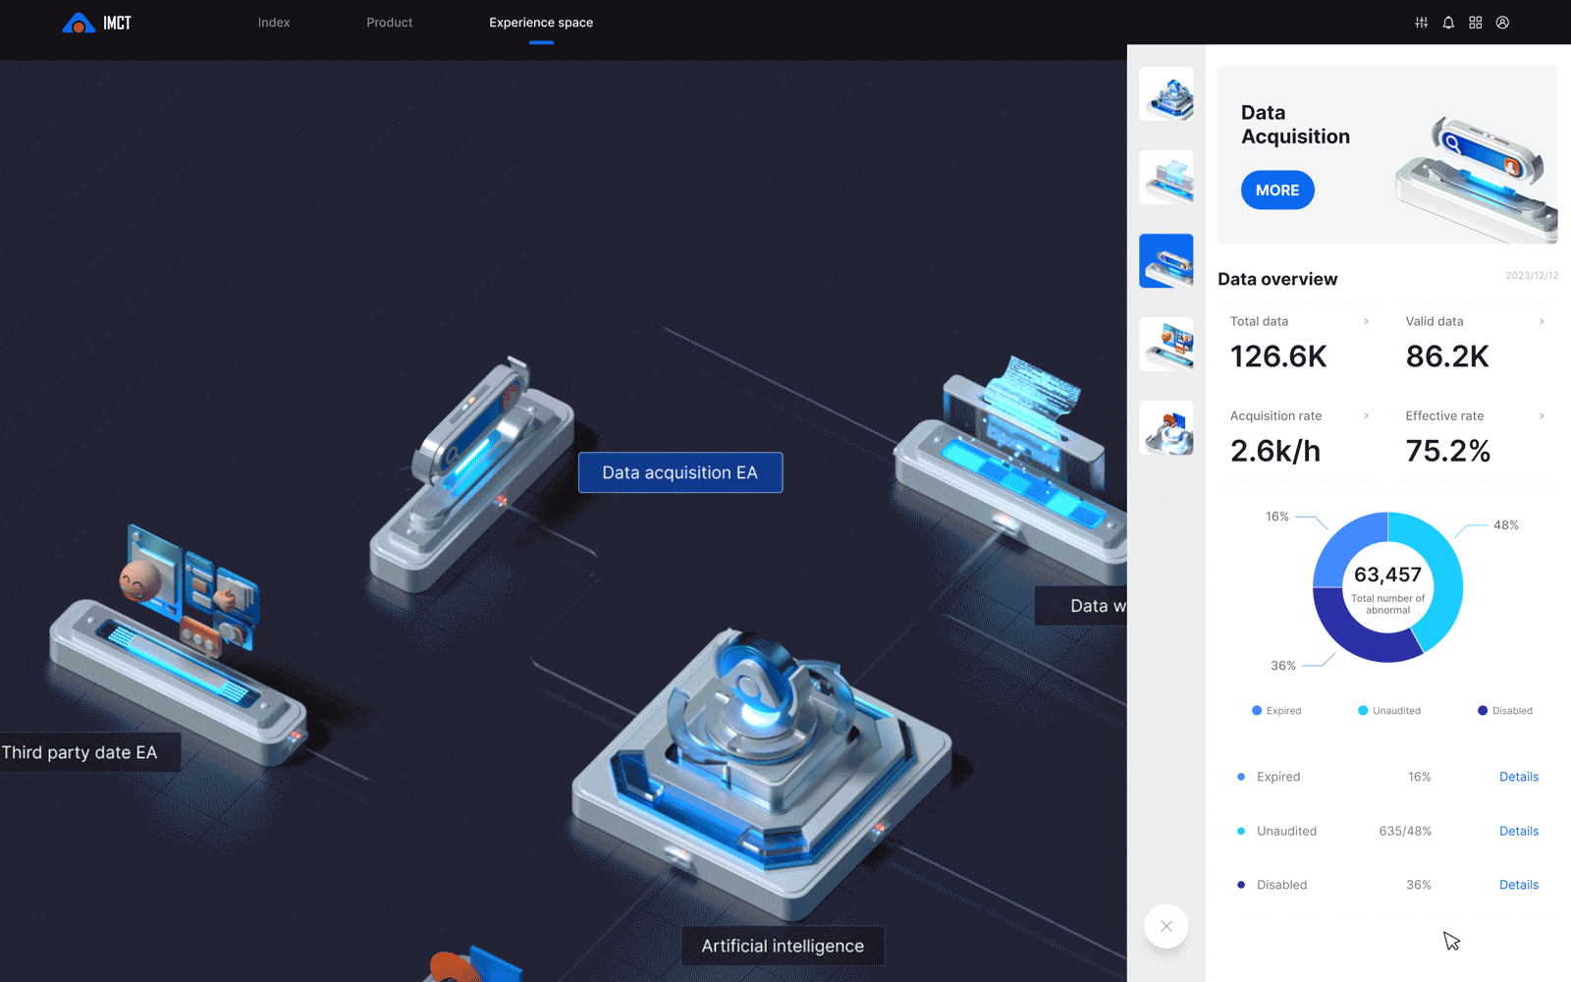Click the Data Acquisition card title
The width and height of the screenshot is (1571, 982).
click(1295, 125)
